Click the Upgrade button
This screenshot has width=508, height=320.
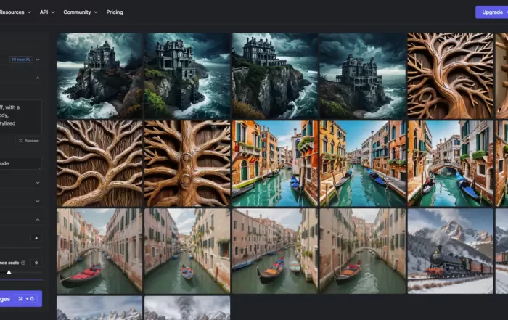[492, 12]
